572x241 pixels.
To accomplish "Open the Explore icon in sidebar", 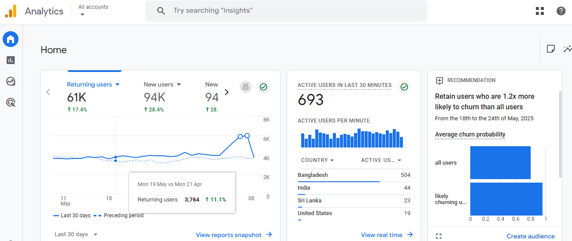I will tap(11, 81).
